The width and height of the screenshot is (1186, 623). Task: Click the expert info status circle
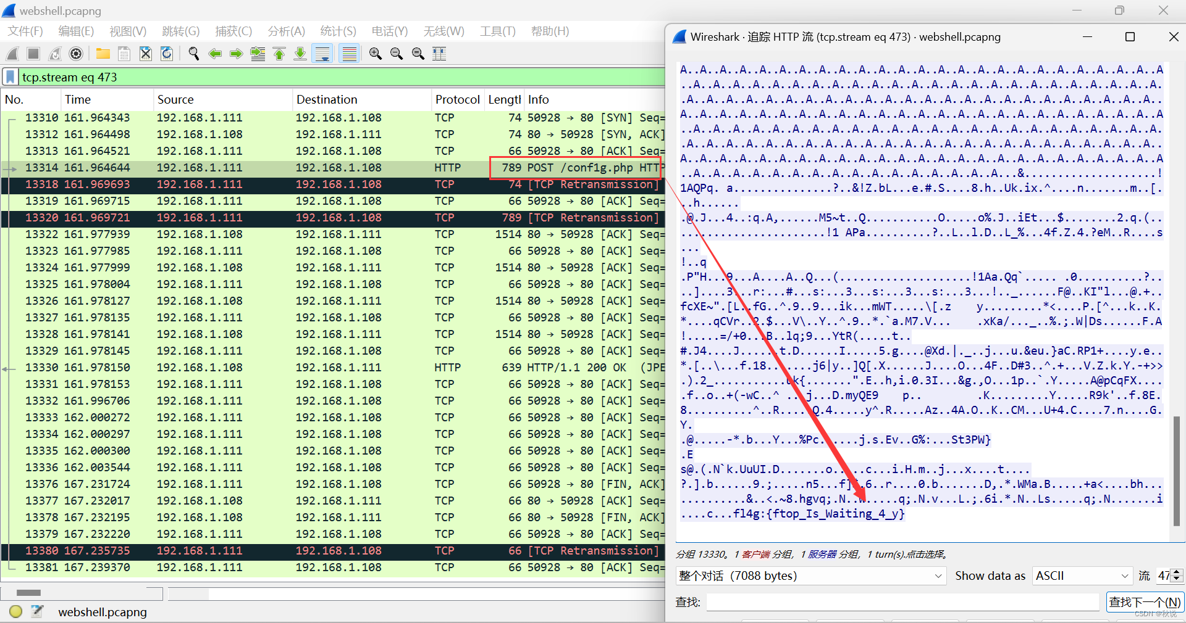[16, 611]
